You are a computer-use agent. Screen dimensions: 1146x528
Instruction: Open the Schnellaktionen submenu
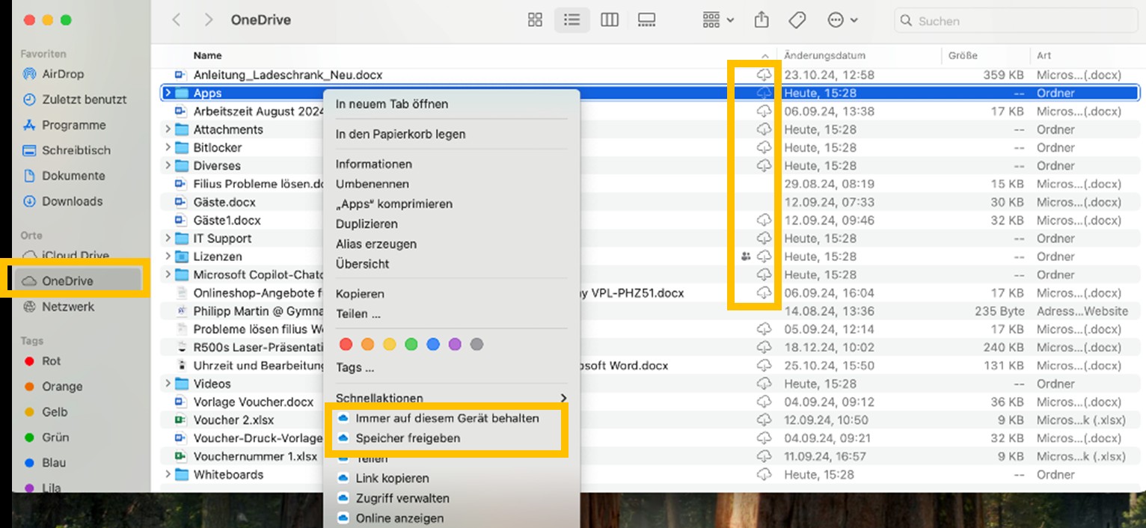pyautogui.click(x=451, y=399)
